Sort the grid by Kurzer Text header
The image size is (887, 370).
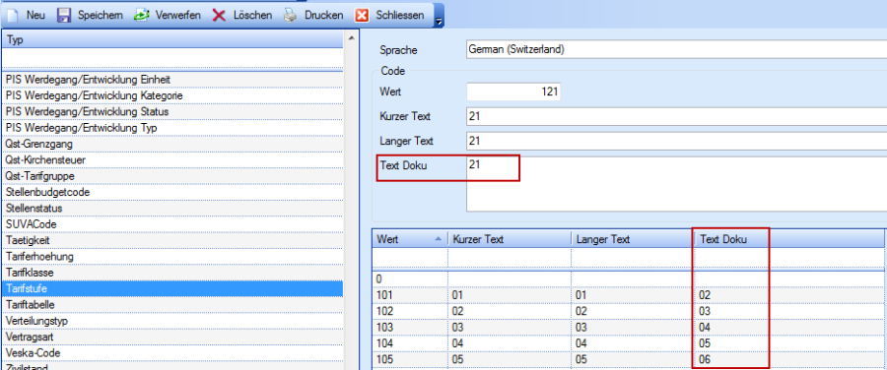click(x=510, y=239)
